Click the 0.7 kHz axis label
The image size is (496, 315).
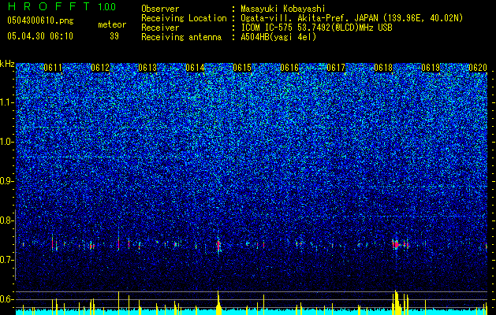point(6,260)
